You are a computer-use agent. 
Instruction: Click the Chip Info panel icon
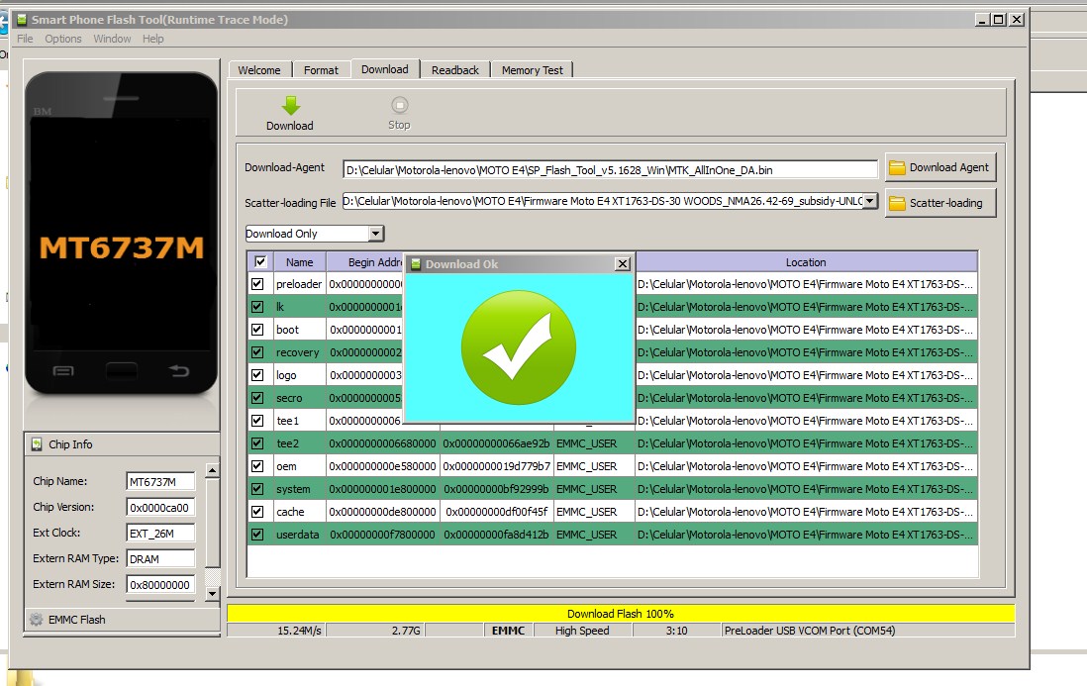click(x=37, y=444)
